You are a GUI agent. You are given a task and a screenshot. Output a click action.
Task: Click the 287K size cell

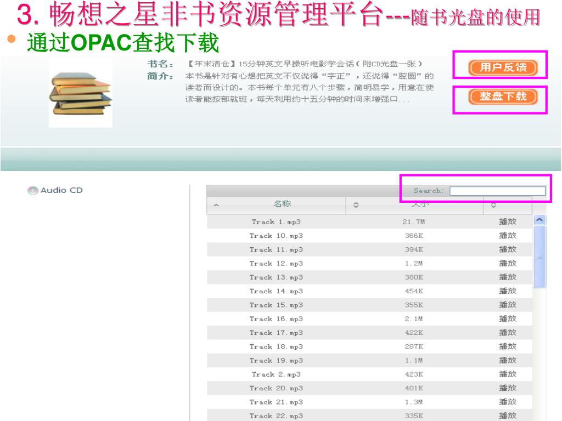pyautogui.click(x=414, y=346)
